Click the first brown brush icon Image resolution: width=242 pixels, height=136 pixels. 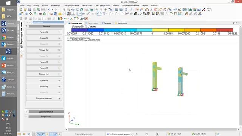pyautogui.click(x=186, y=14)
